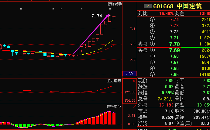Image resolution: width=210 pixels, height=130 pixels.
Task: Select best ask price 7.70
Action: (x=174, y=44)
